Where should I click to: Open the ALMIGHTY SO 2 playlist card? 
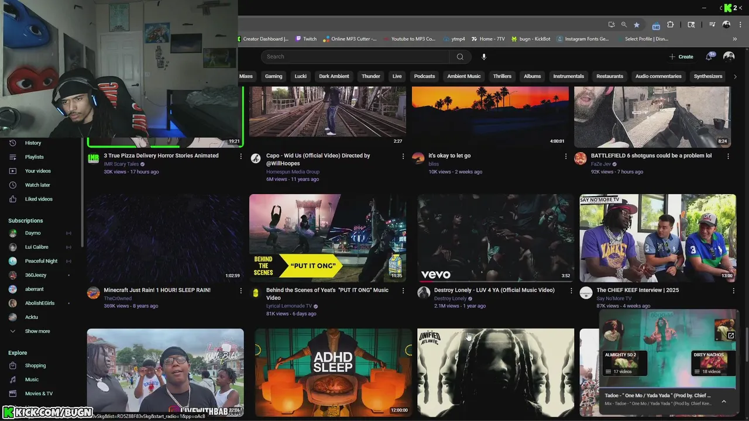626,363
